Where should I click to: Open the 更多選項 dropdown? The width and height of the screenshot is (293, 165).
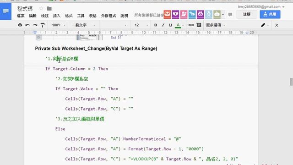216,25
